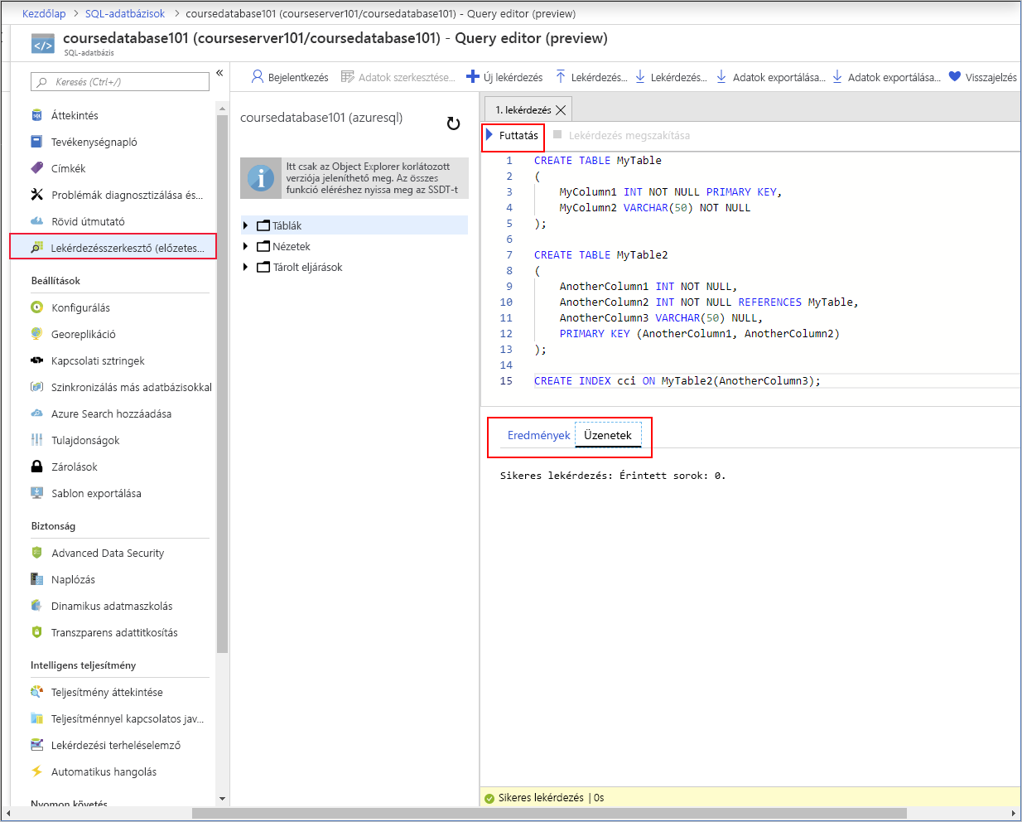The image size is (1022, 822).
Task: Select the Nézetek folder in the tree
Action: (x=284, y=246)
